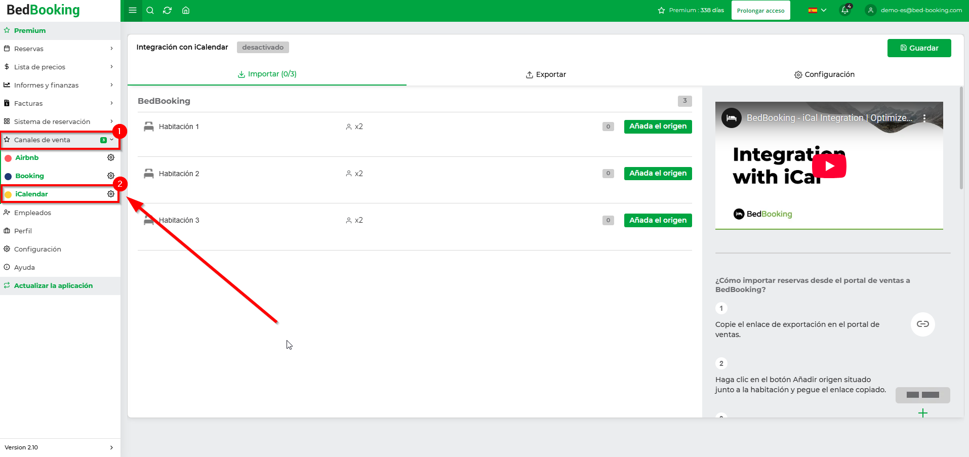Click the Canales de venta badge 3

[103, 140]
